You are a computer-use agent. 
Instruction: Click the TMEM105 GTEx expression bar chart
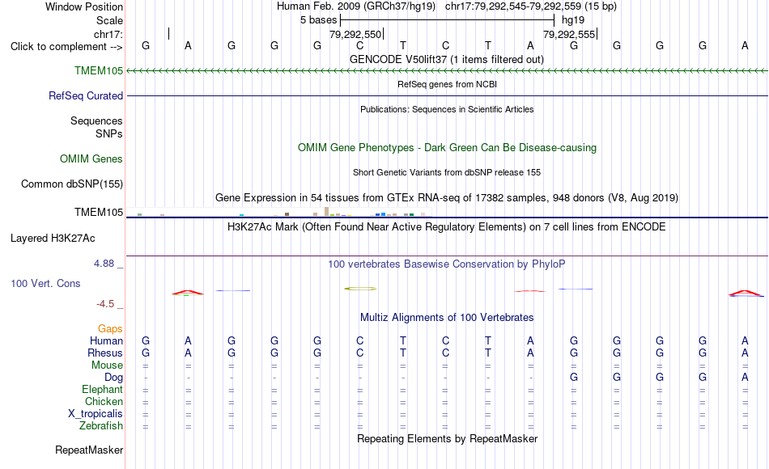pyautogui.click(x=278, y=212)
